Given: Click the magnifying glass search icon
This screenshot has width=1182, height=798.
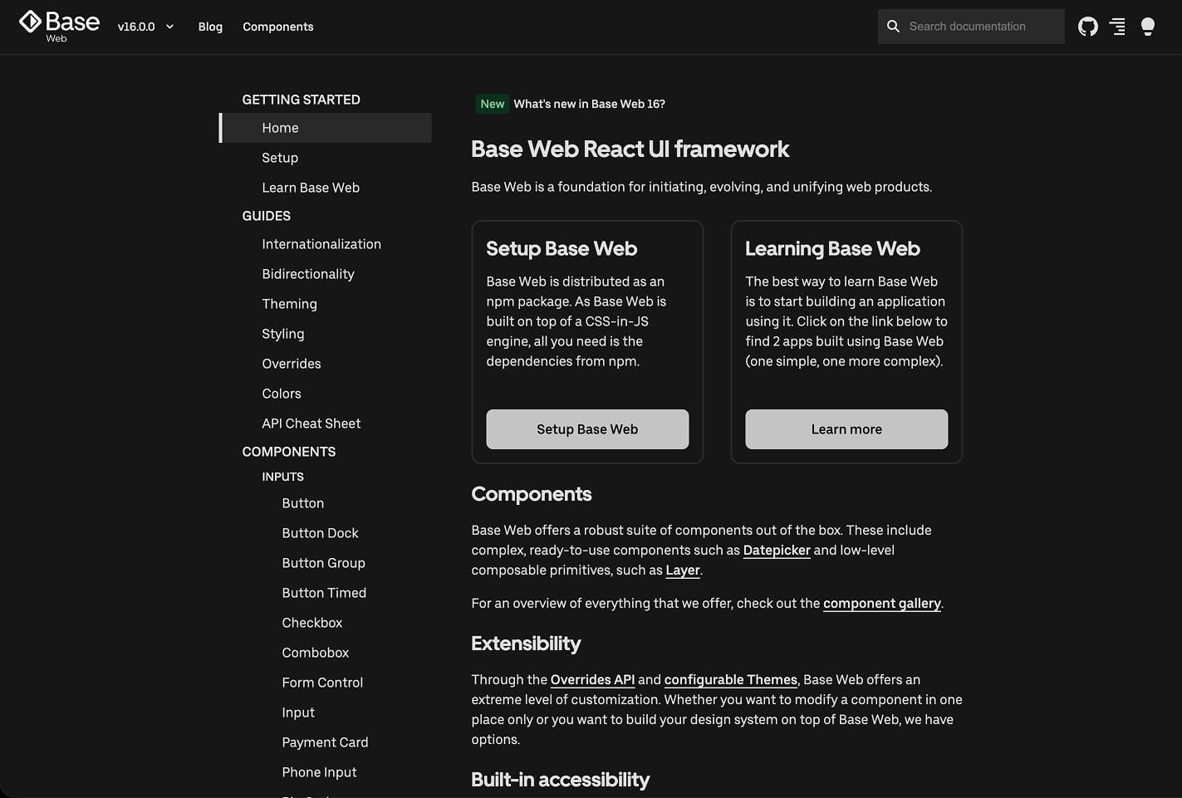Looking at the screenshot, I should tap(893, 26).
